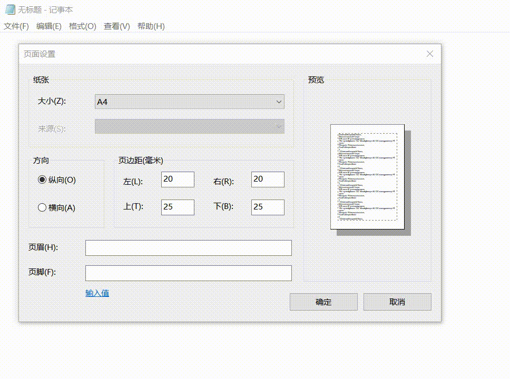Click the header 页眉(H) text field
This screenshot has height=379, width=510.
(188, 247)
